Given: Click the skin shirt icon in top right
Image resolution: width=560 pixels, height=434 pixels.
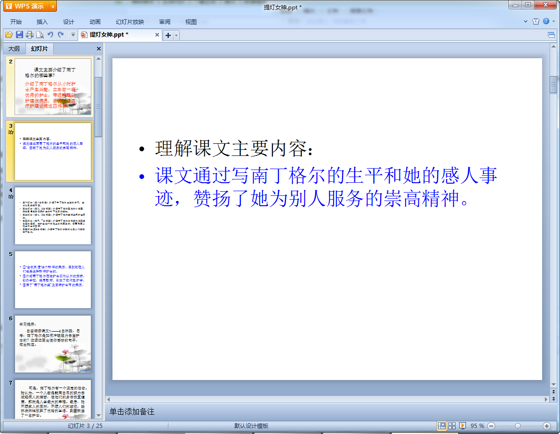Looking at the screenshot, I should (536, 22).
